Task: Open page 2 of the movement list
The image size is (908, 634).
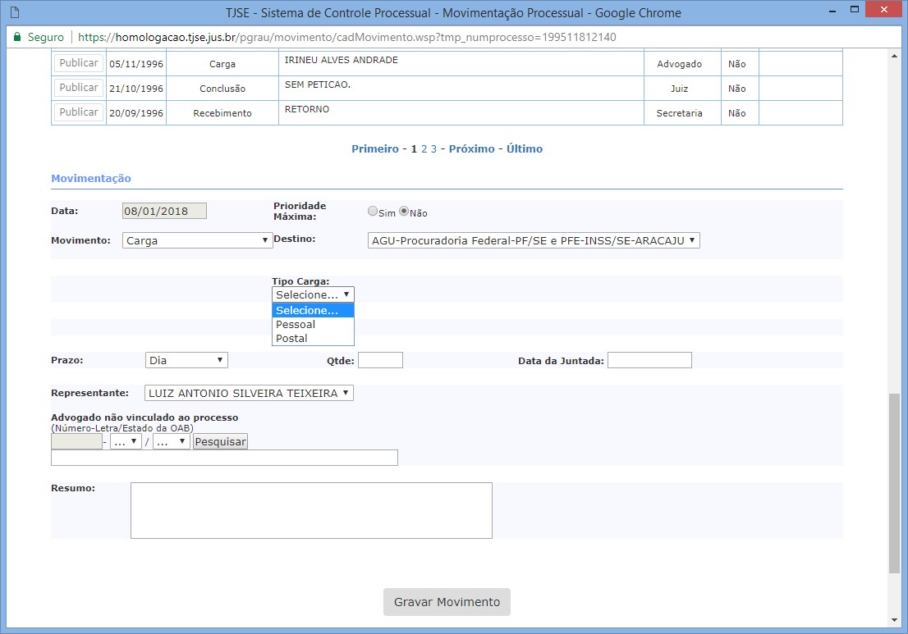Action: pyautogui.click(x=424, y=148)
